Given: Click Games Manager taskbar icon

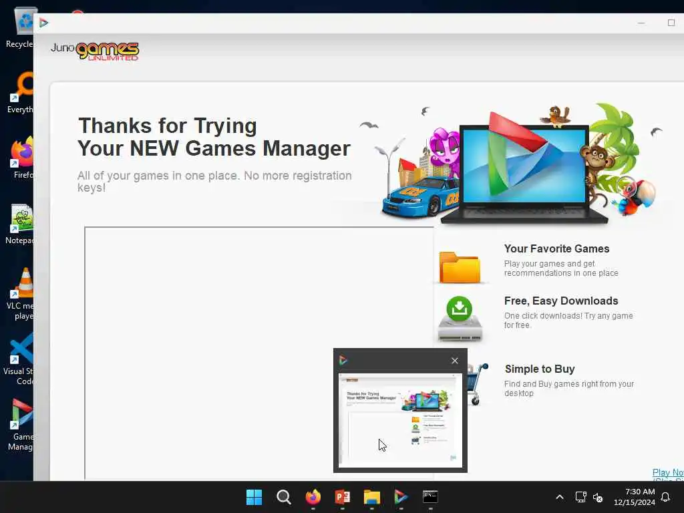Looking at the screenshot, I should (401, 497).
